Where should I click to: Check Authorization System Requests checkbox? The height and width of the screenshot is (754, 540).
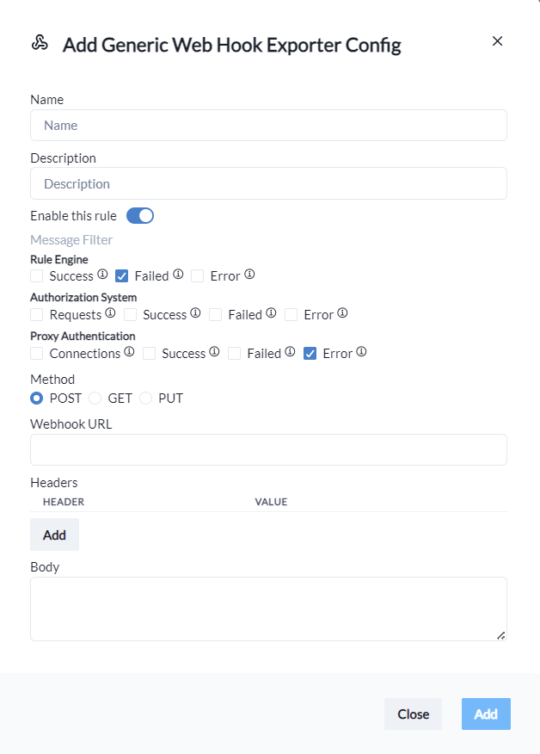(37, 315)
